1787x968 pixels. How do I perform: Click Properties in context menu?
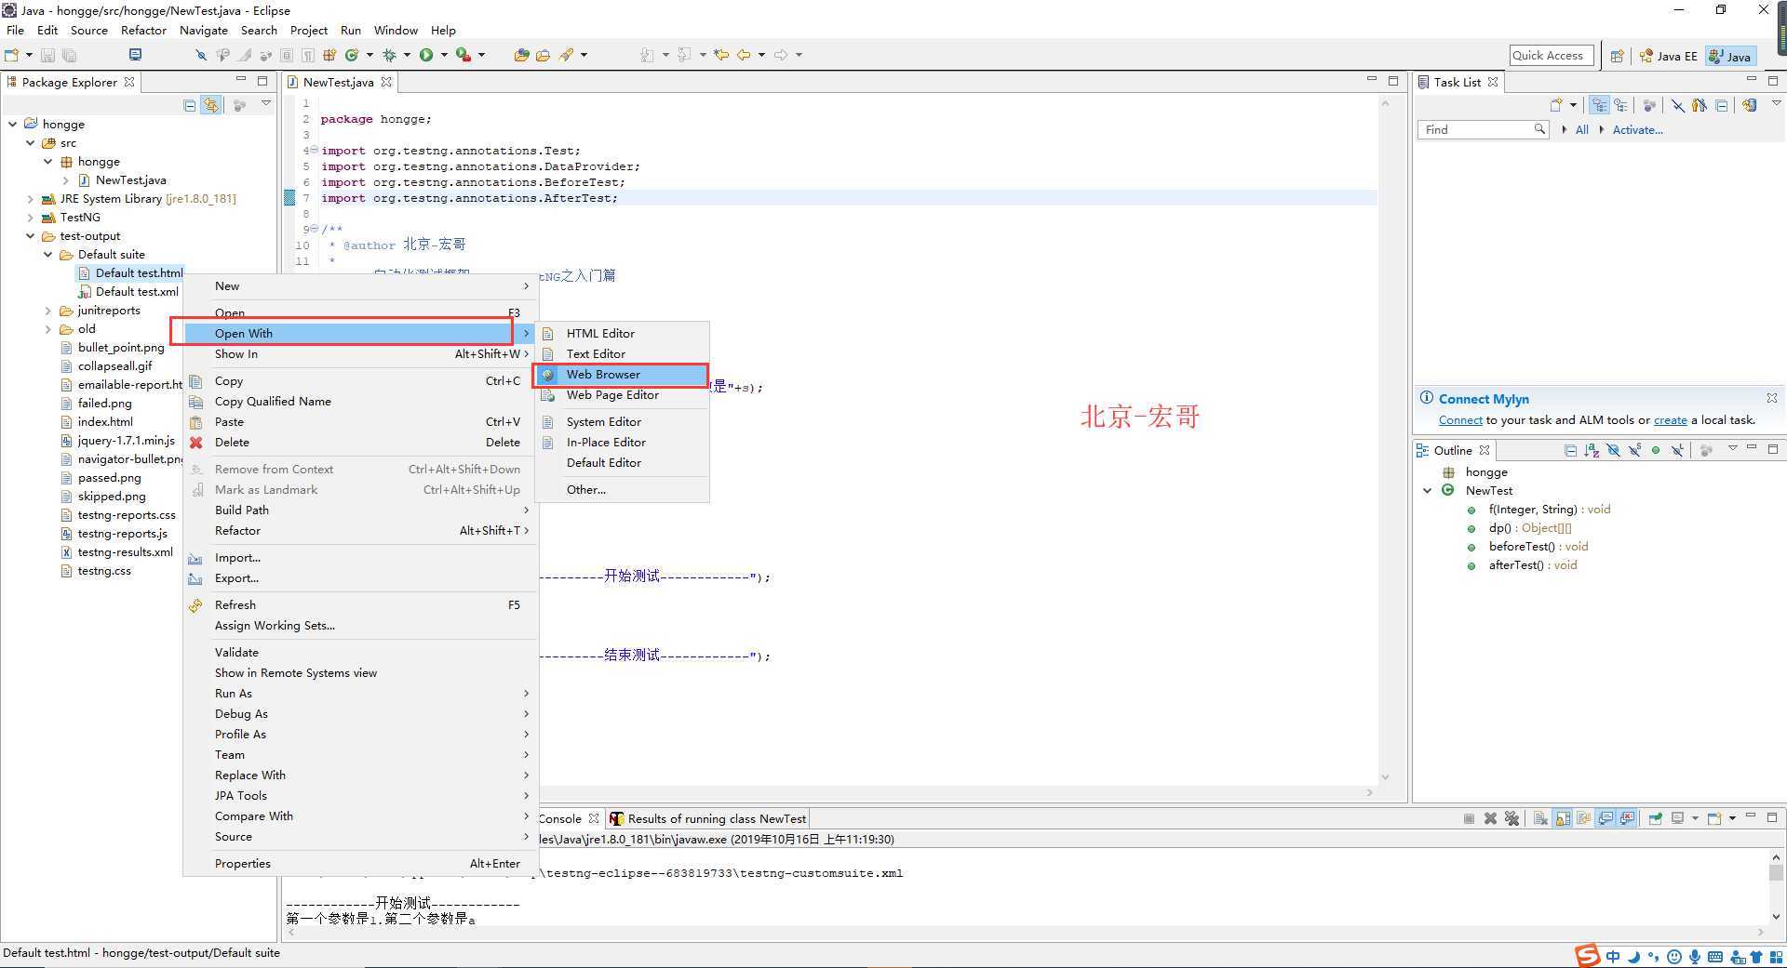pos(360,863)
